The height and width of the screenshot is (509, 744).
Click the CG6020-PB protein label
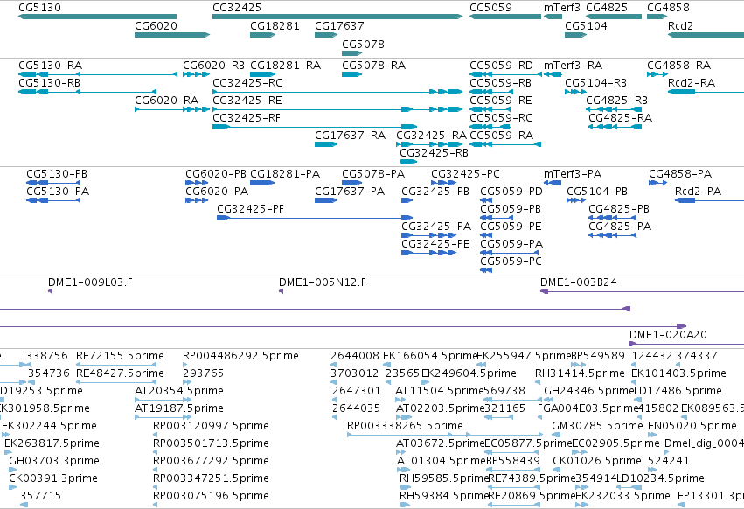pos(216,174)
